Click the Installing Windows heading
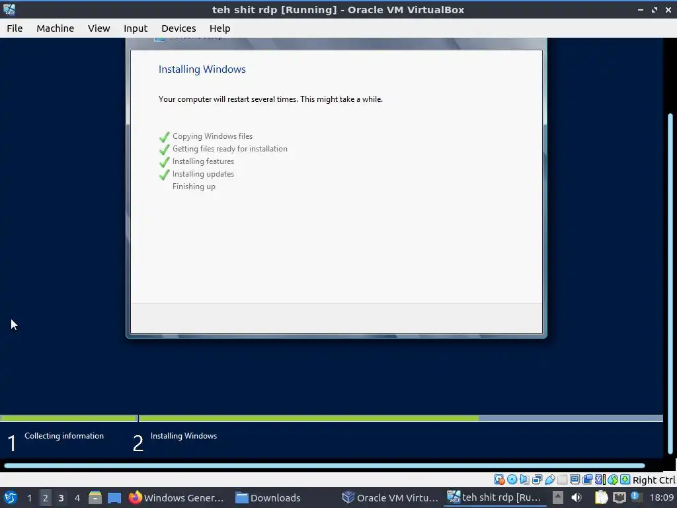The height and width of the screenshot is (508, 677). (x=202, y=69)
